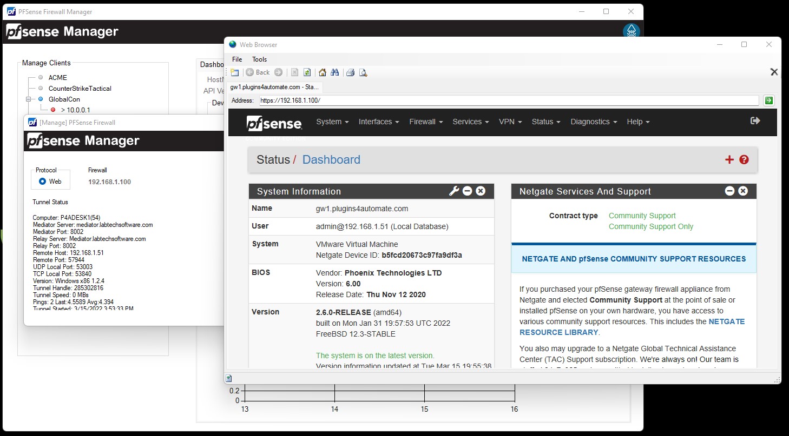Open the browser's Tools menu

tap(259, 59)
